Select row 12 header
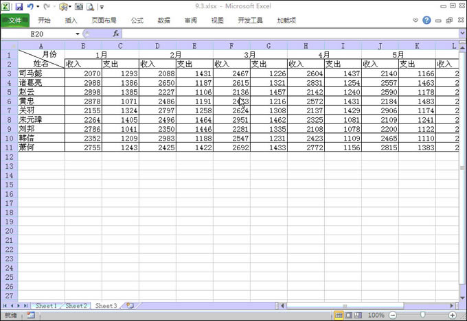Image resolution: width=467 pixels, height=321 pixels. (9, 157)
